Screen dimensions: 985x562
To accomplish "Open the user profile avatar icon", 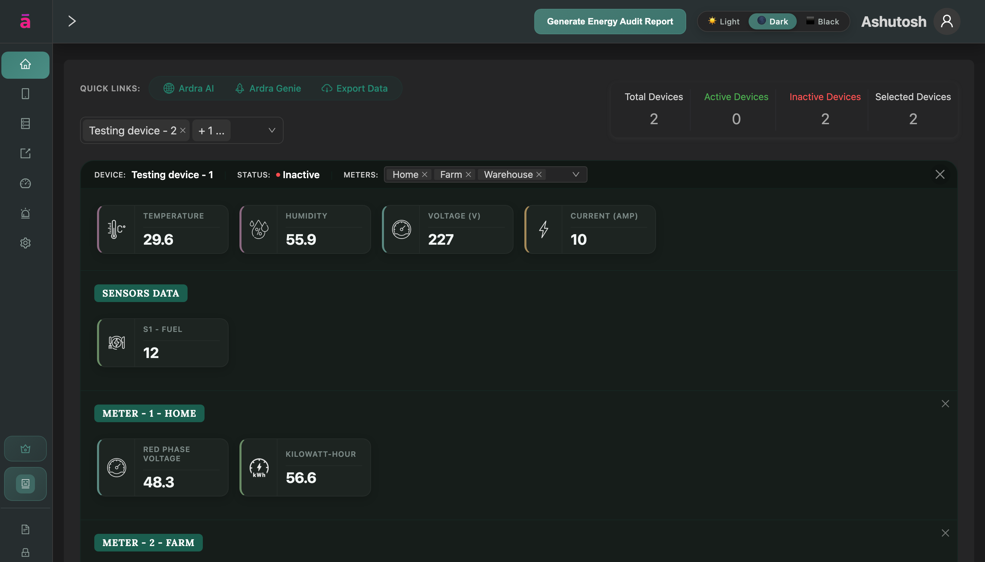I will coord(946,22).
